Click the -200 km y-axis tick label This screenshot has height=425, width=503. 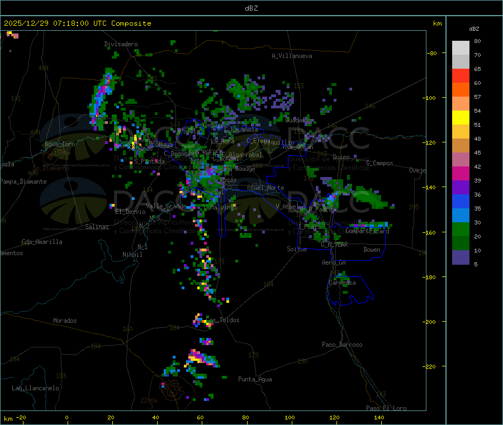click(x=429, y=322)
